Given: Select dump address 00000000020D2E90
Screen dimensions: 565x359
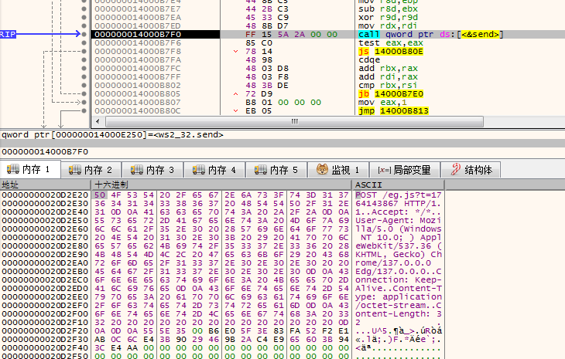Looking at the screenshot, I should [45, 254].
